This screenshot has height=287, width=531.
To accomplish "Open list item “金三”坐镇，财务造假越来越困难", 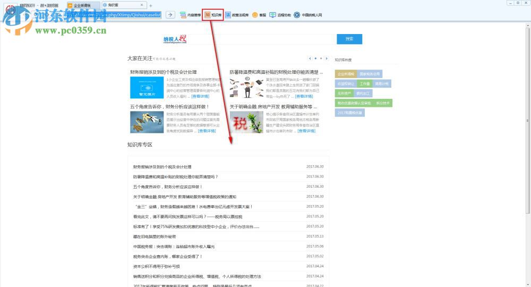I will click(x=194, y=207).
